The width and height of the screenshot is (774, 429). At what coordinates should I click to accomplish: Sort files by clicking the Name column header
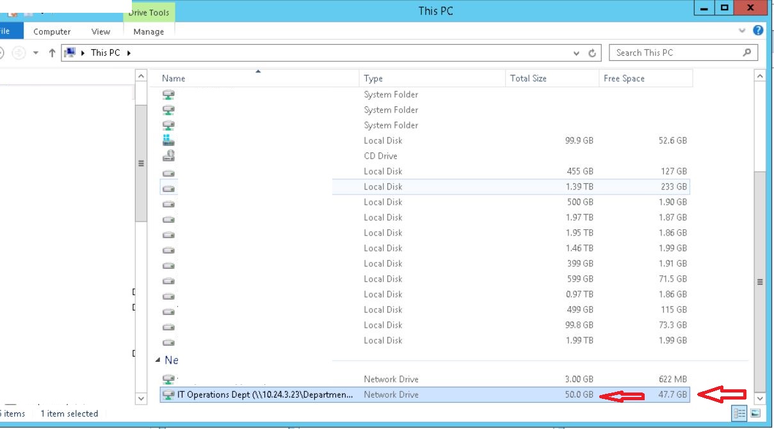tap(173, 78)
